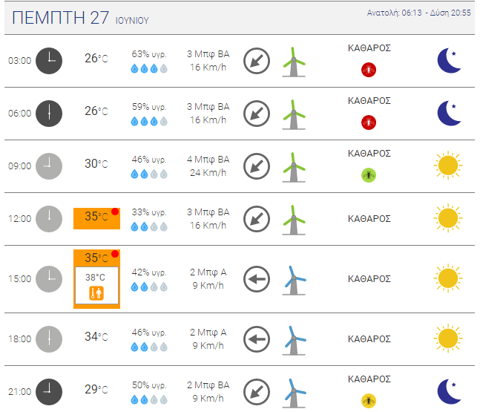Click the sun icon at 09:00
The width and height of the screenshot is (480, 412).
click(448, 165)
